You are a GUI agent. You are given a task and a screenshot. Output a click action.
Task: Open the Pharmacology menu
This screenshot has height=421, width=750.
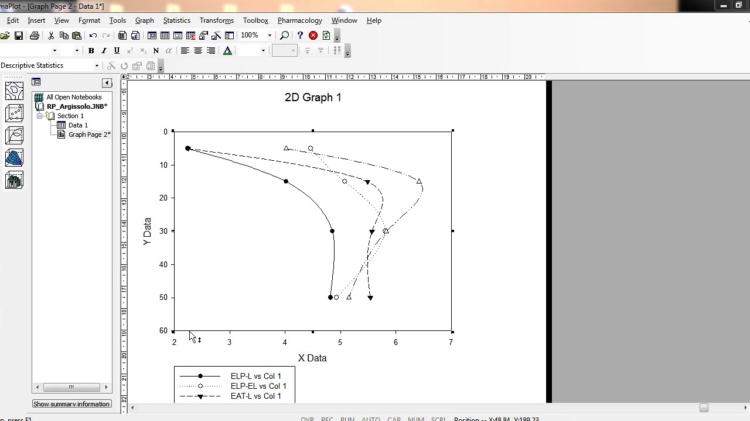(x=299, y=20)
